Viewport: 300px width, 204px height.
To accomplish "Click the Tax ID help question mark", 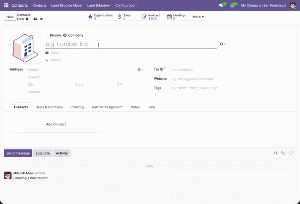I will coord(165,68).
